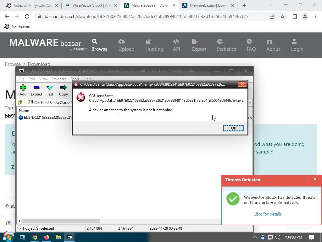The height and width of the screenshot is (242, 322).
Task: Open the Favorites menu in 7-Zip
Action: coord(59,79)
